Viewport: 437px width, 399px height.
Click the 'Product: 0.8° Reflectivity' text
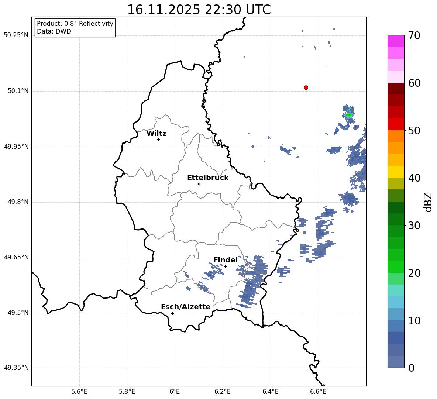75,23
